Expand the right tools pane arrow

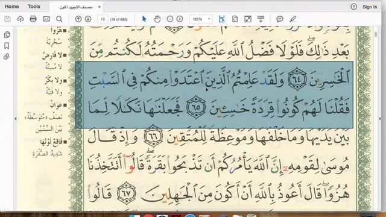tap(379, 119)
